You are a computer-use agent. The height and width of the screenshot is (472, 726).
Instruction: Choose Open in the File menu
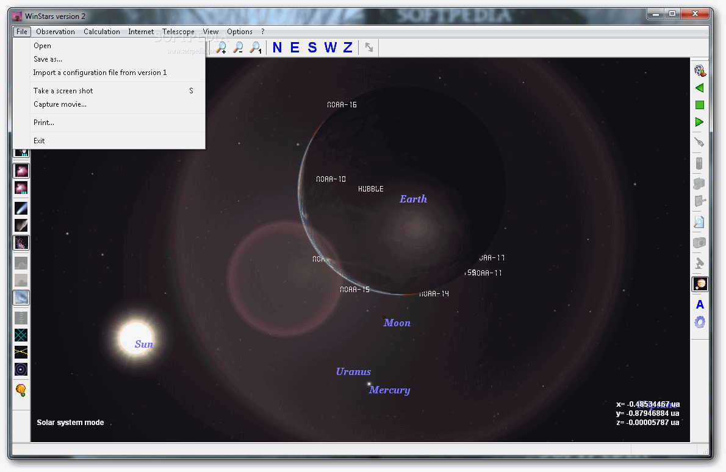(109, 46)
